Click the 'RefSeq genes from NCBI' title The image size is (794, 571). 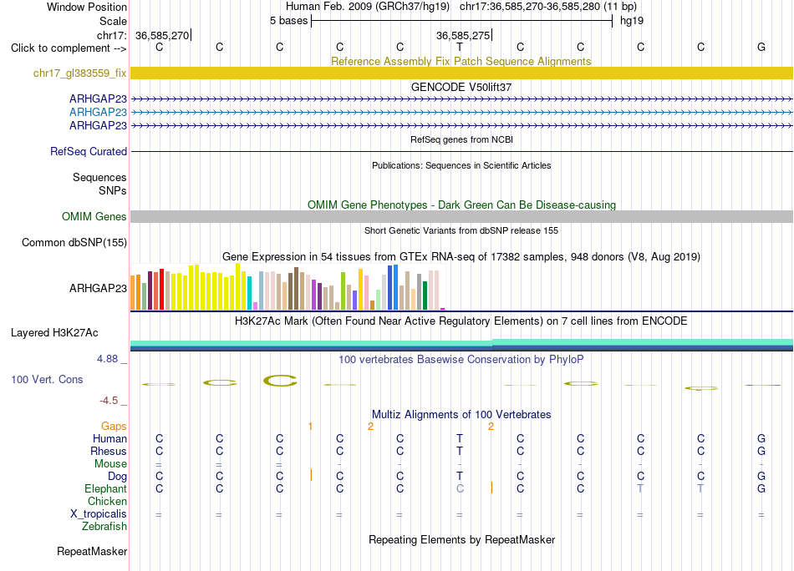coord(461,139)
